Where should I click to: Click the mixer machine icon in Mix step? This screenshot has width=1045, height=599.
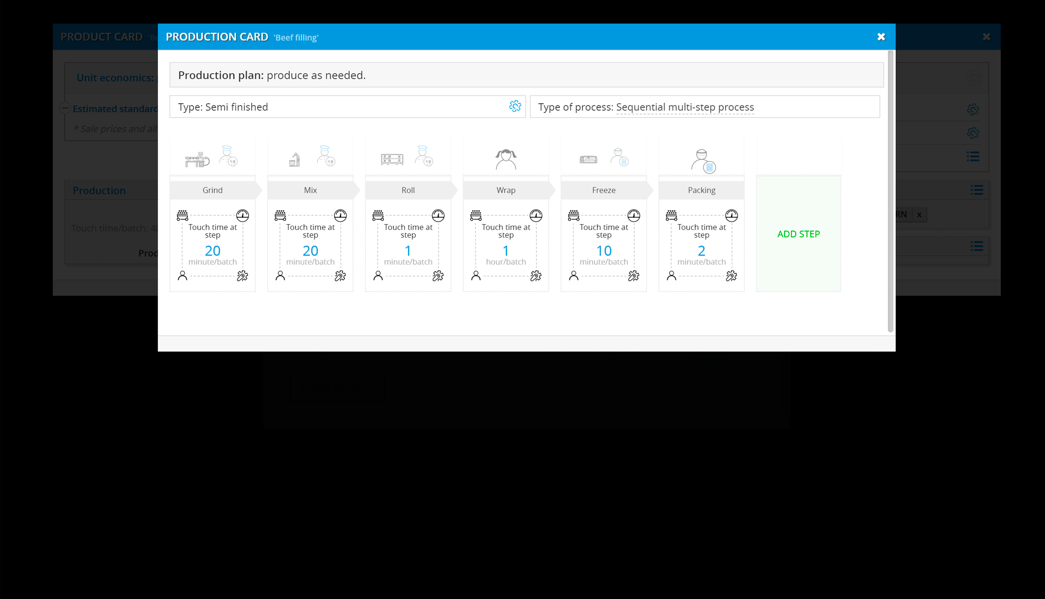[x=294, y=159]
